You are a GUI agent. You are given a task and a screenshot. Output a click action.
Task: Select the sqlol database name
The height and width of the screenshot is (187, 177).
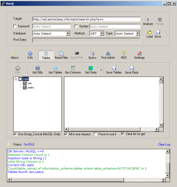[x=26, y=79]
